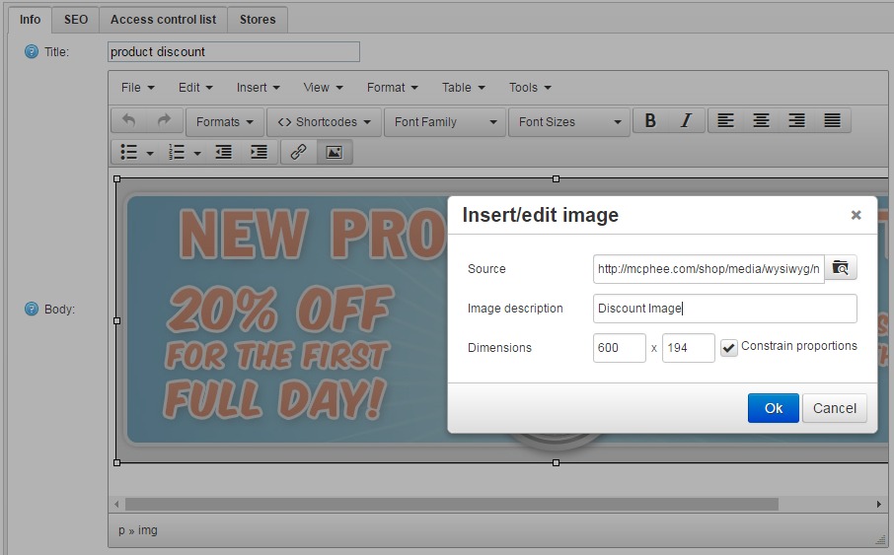Expand the Font Sizes dropdown
The width and height of the screenshot is (894, 555).
tap(569, 122)
